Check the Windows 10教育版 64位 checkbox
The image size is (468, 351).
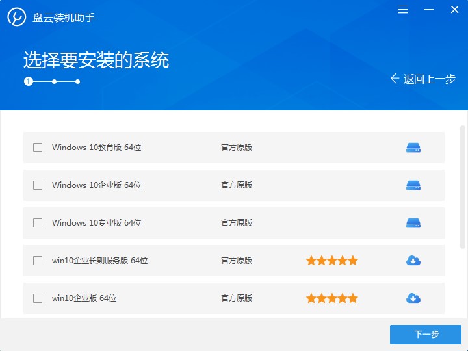(38, 148)
